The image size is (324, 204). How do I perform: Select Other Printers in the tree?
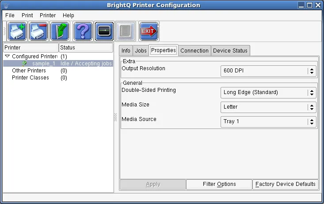[29, 70]
